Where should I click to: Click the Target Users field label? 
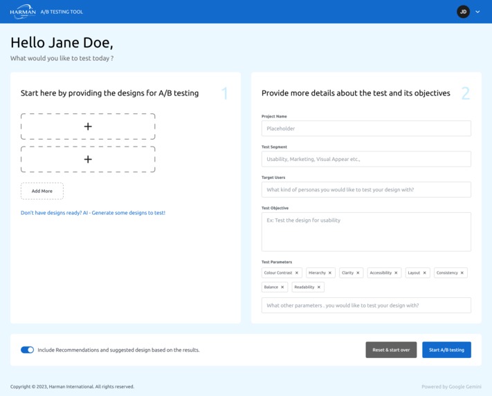pyautogui.click(x=273, y=178)
